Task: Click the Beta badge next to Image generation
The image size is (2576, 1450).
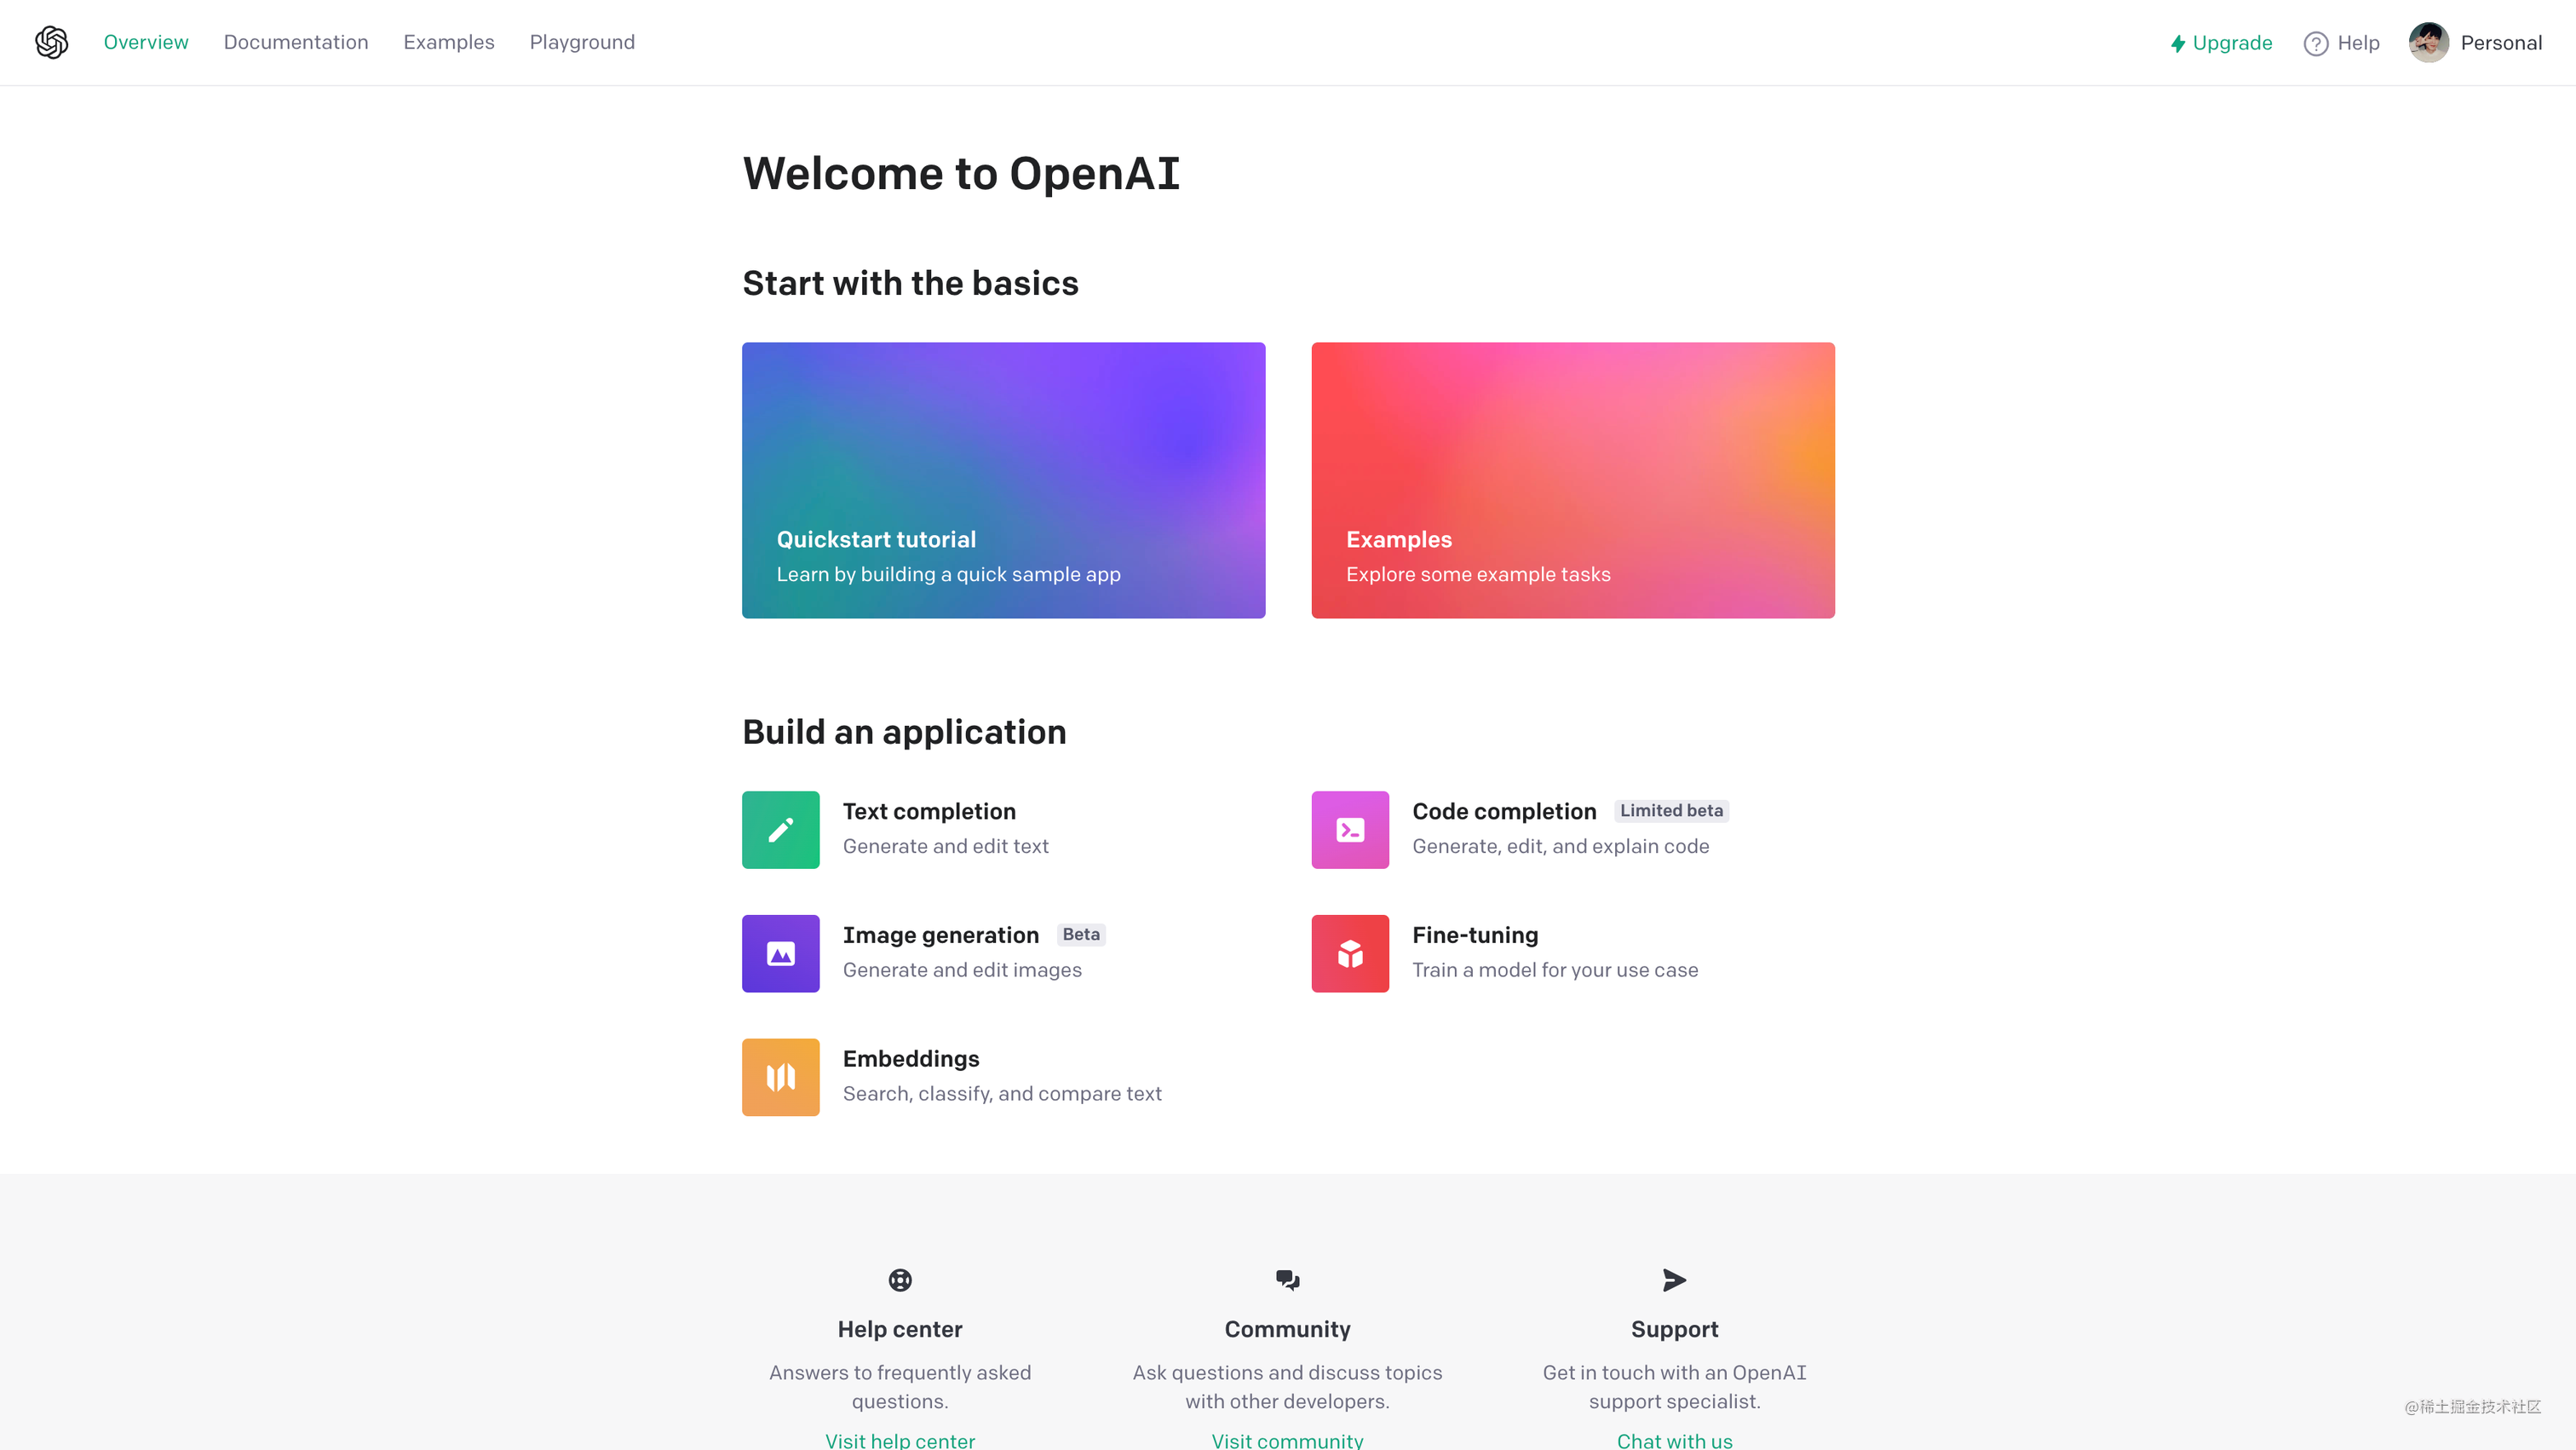Action: [x=1081, y=934]
